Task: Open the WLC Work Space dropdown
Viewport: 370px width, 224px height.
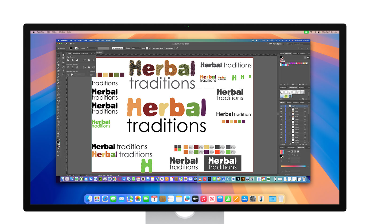Action: tap(276, 44)
